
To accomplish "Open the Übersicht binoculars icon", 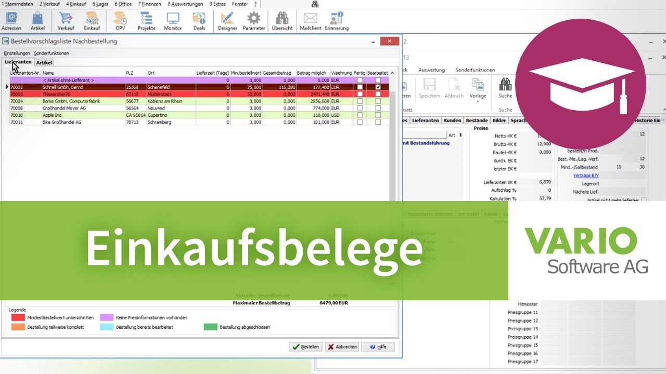I will pyautogui.click(x=282, y=19).
